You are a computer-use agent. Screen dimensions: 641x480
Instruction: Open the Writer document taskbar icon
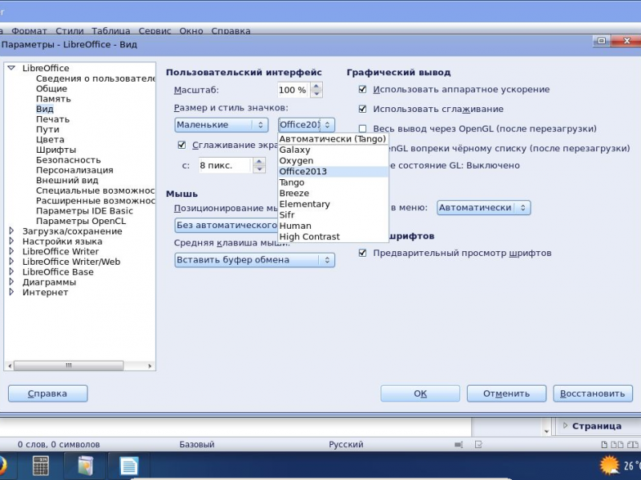pyautogui.click(x=129, y=466)
